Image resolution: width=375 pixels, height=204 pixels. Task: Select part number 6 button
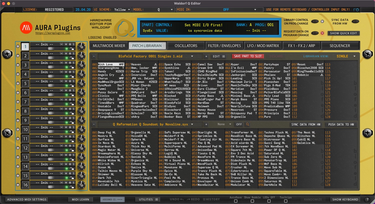click(25, 93)
